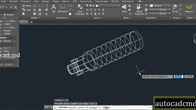Click the wrench customize icon in command line
Viewport: 196px width, 110px height.
click(x=51, y=108)
